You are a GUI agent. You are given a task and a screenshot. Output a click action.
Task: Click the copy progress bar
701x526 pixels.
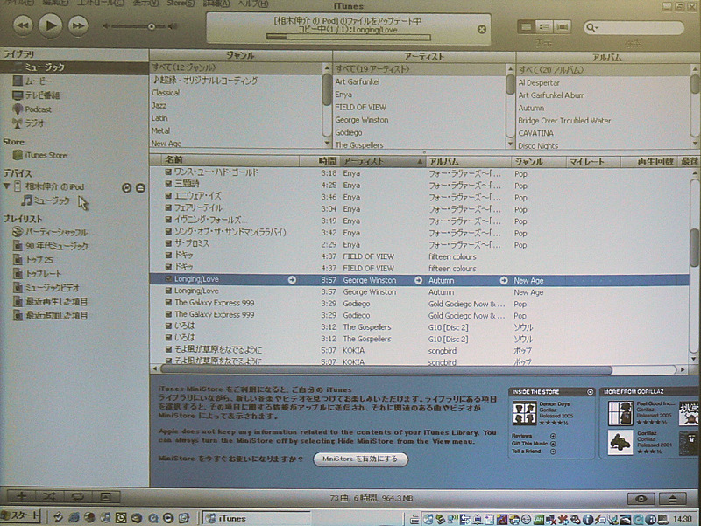[x=348, y=38]
